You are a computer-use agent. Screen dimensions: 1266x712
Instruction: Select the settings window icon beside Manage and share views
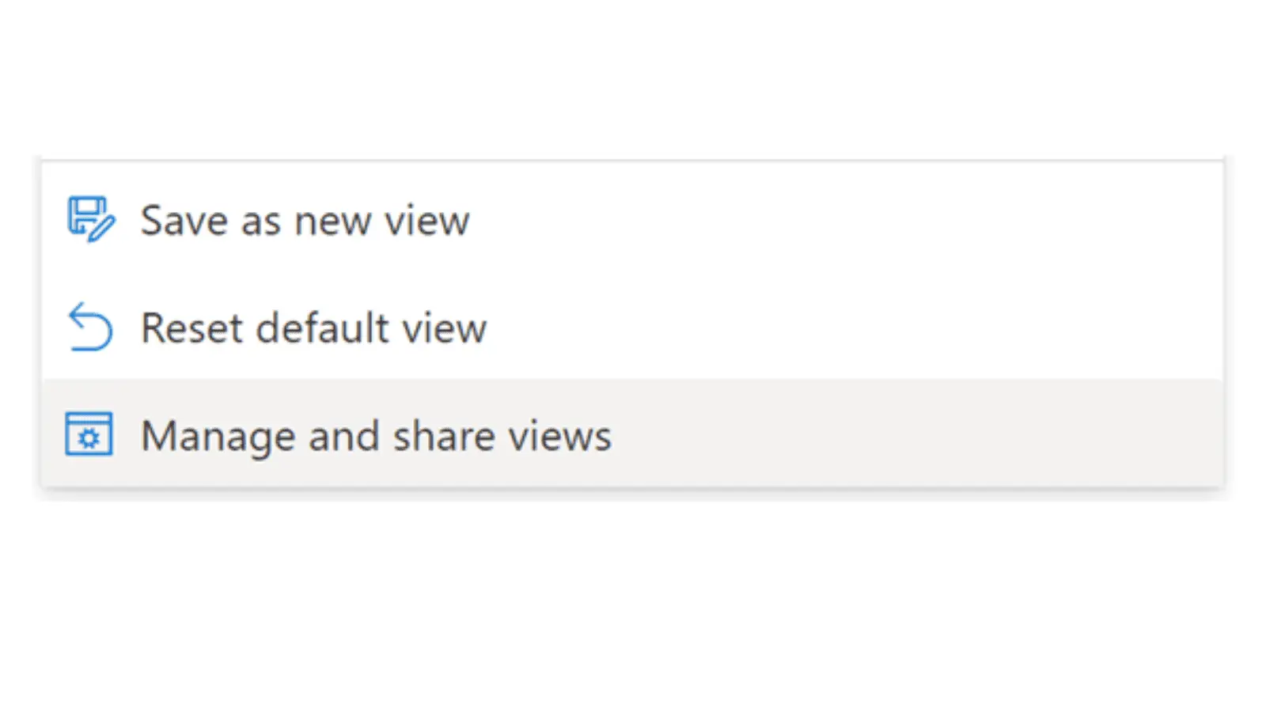(89, 434)
